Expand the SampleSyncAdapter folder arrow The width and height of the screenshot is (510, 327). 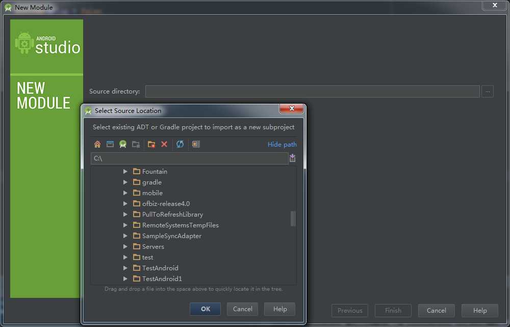tap(125, 236)
